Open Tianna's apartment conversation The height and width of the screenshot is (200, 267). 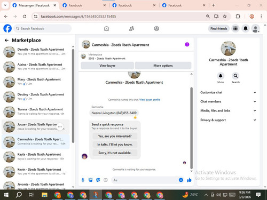pyautogui.click(x=36, y=111)
